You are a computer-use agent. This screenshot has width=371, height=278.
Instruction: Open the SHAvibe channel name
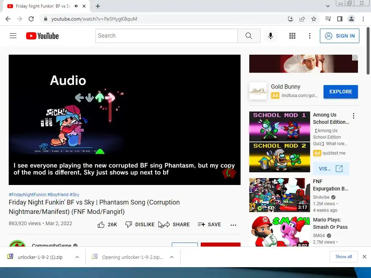click(x=321, y=197)
